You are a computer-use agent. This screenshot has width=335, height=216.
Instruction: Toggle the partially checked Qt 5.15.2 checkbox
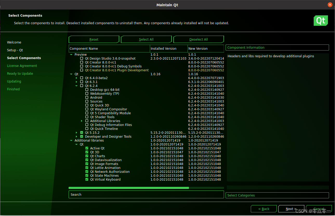tap(82, 133)
